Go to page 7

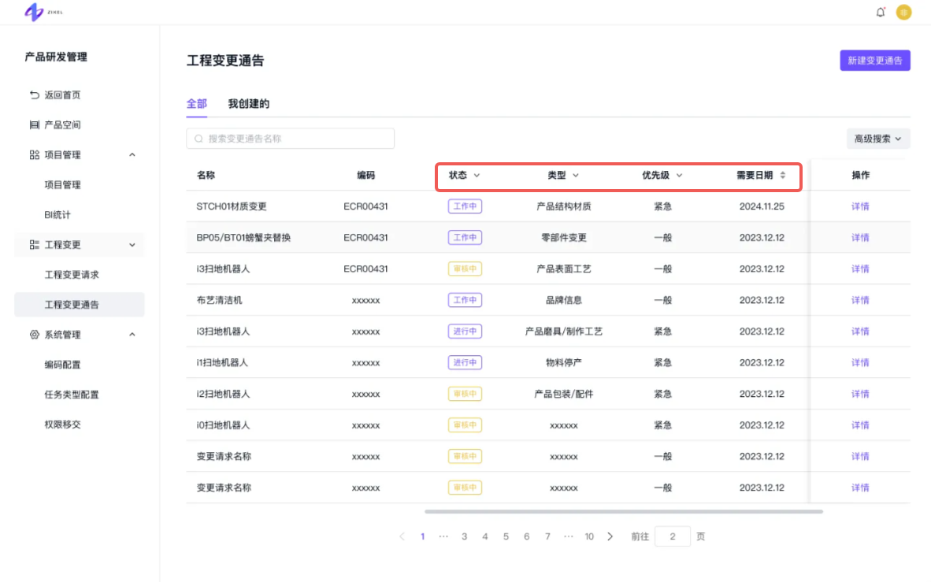pos(547,536)
